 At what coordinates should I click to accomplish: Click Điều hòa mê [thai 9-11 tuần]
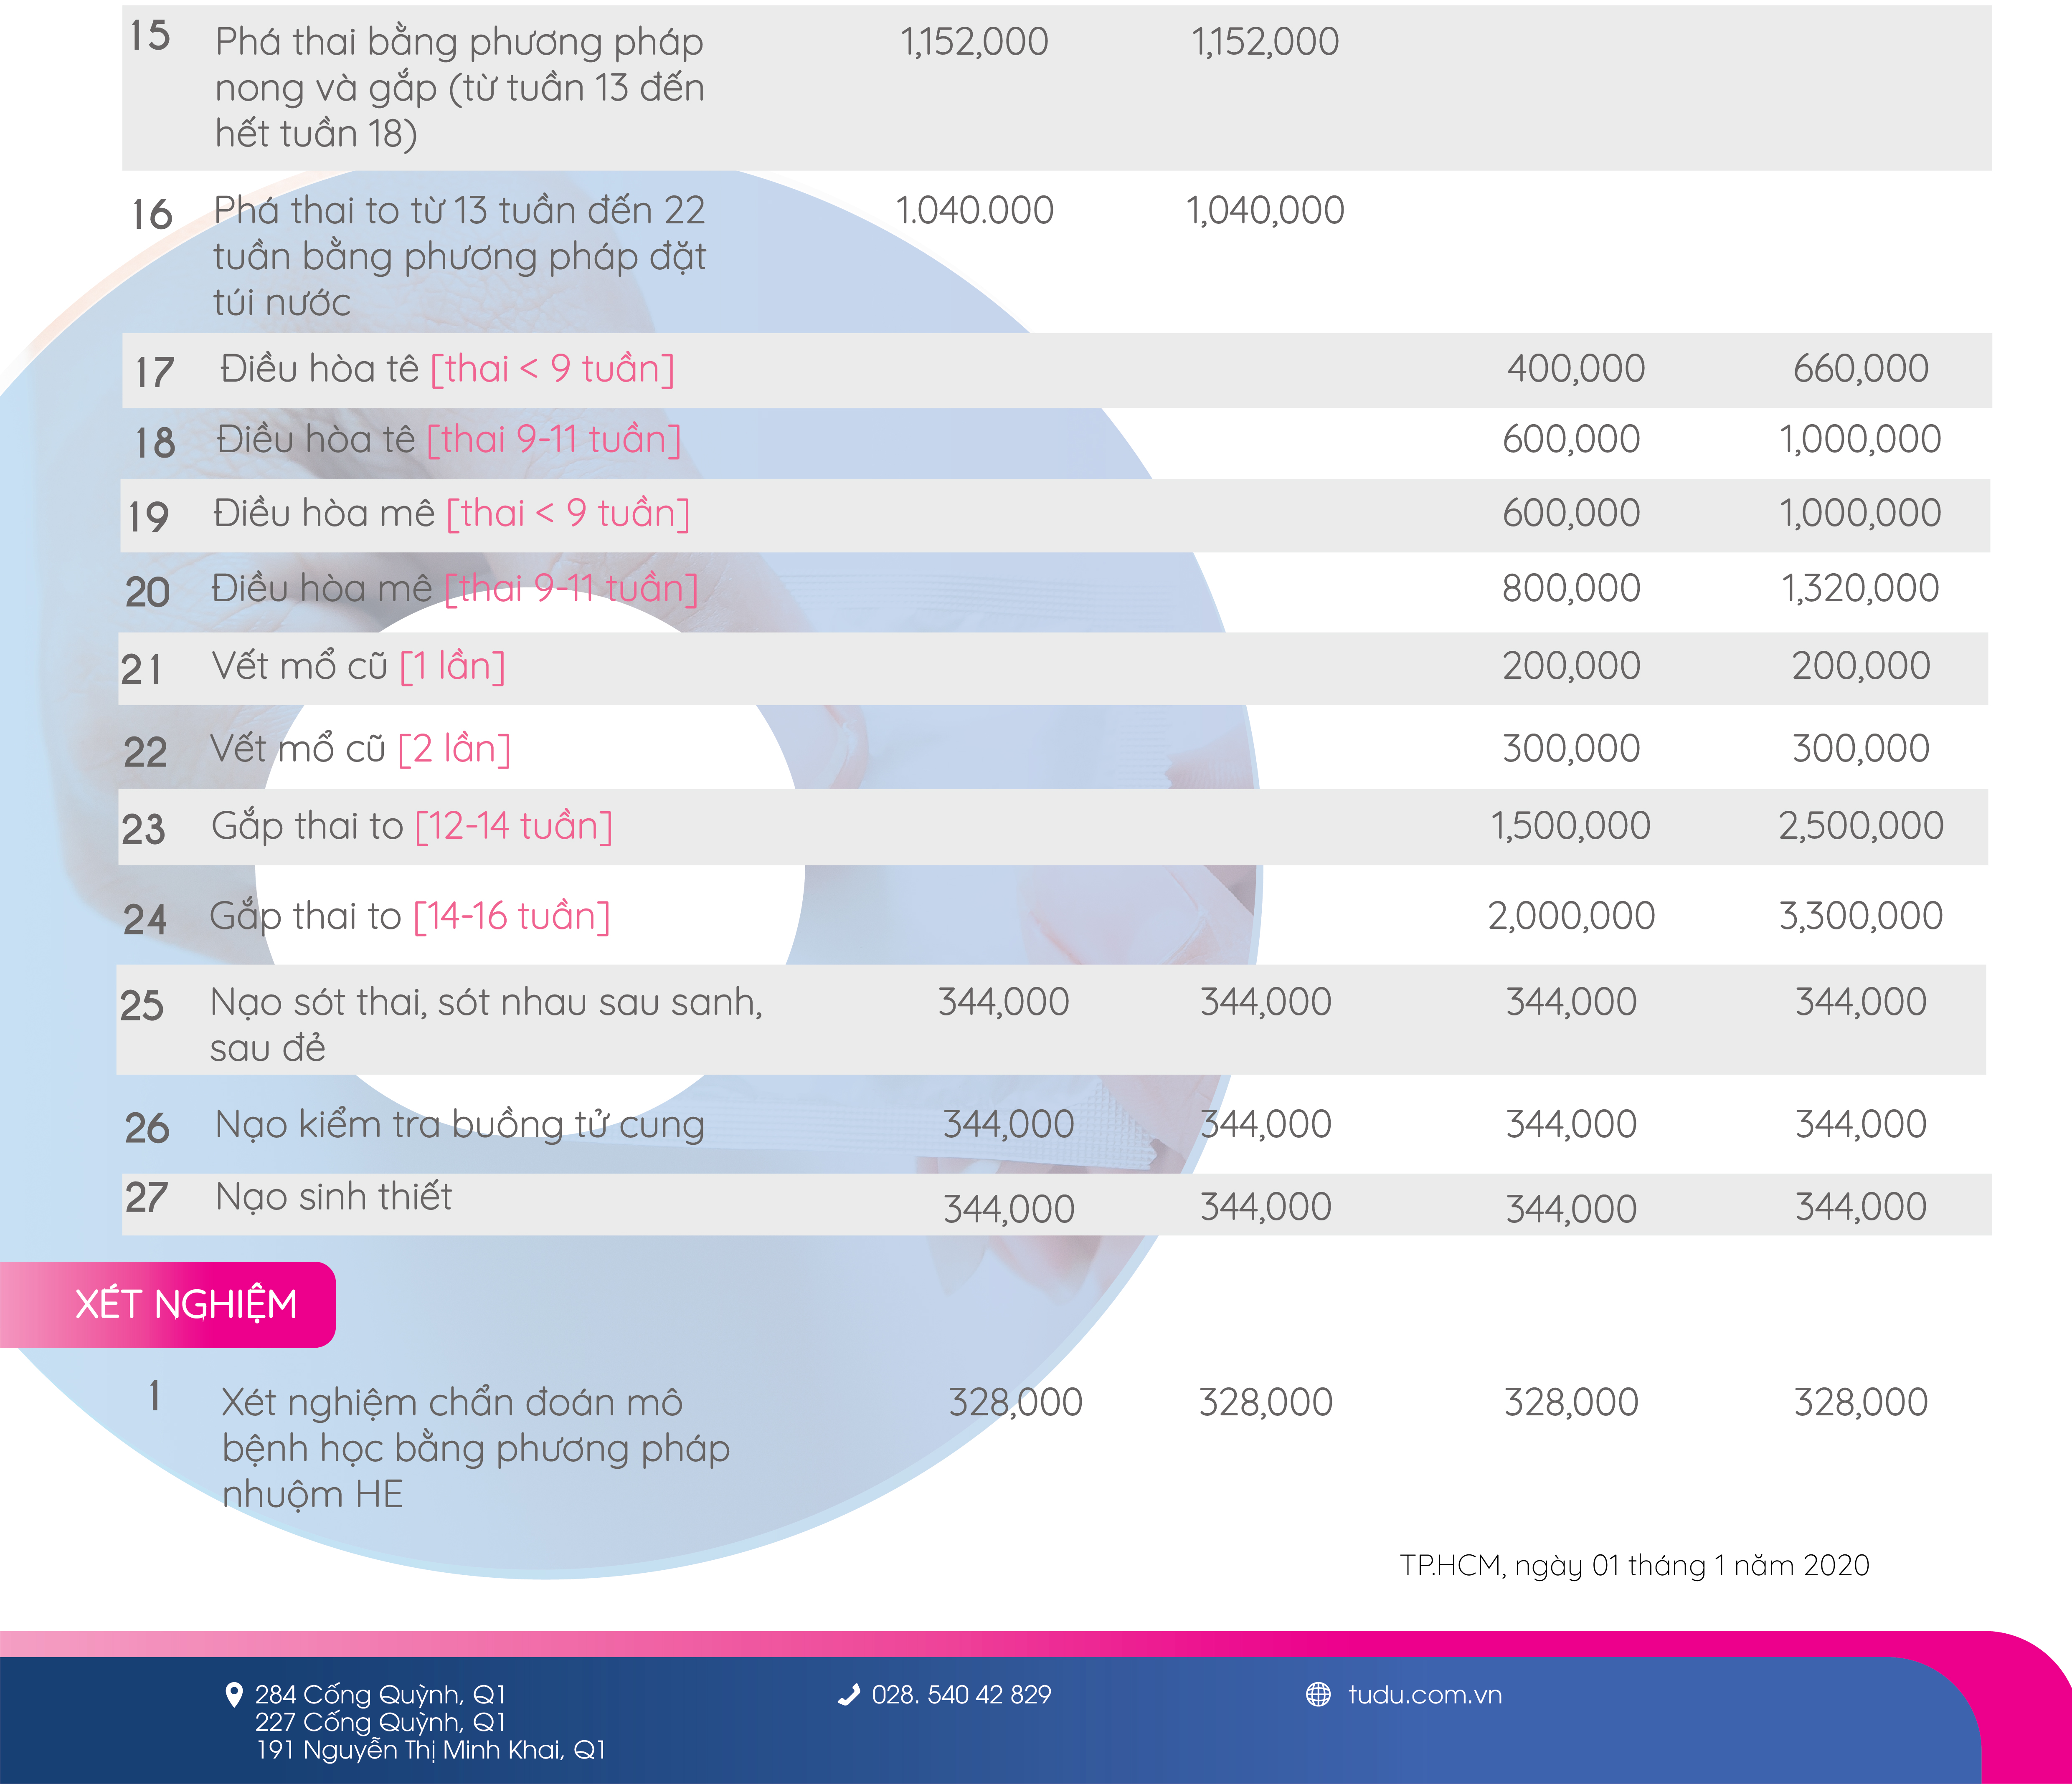(x=454, y=589)
